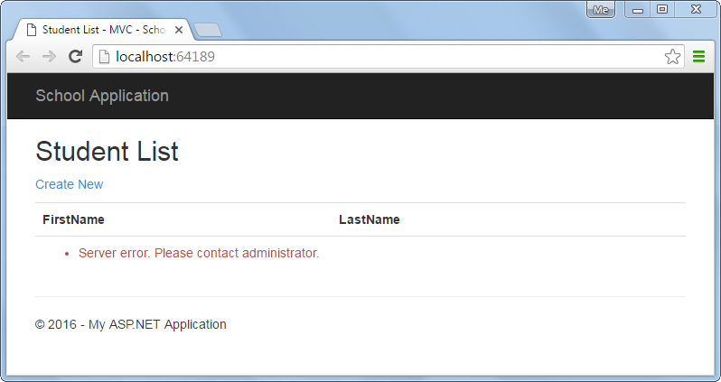The image size is (721, 382).
Task: Click the browser forward arrow
Action: pyautogui.click(x=49, y=57)
